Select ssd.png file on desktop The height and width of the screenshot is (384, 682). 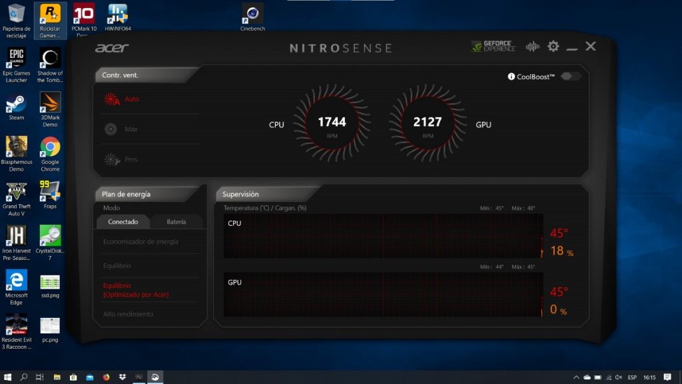click(x=50, y=287)
